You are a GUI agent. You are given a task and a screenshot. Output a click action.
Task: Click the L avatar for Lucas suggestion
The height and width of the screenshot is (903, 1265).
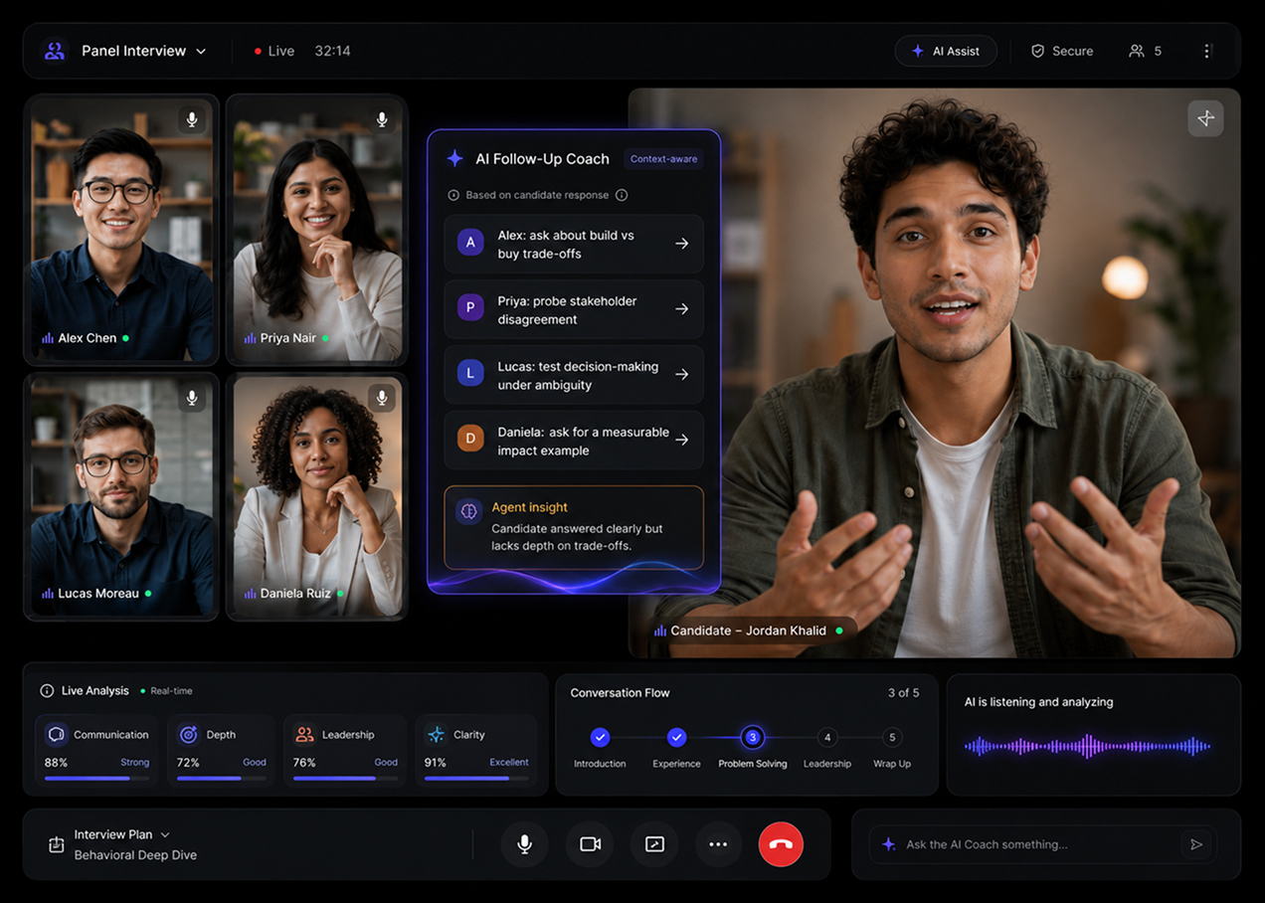(470, 374)
